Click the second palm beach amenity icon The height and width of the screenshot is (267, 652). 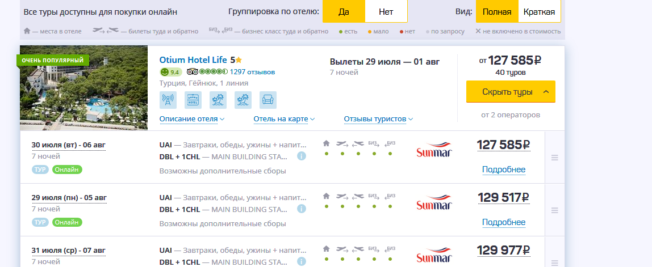click(x=243, y=100)
